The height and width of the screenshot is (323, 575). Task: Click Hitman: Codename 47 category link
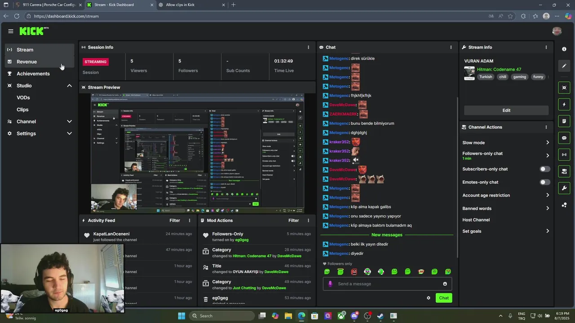click(499, 70)
